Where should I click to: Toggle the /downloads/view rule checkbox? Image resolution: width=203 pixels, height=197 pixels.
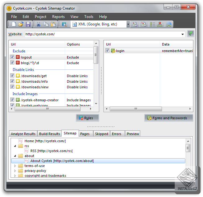12,87
